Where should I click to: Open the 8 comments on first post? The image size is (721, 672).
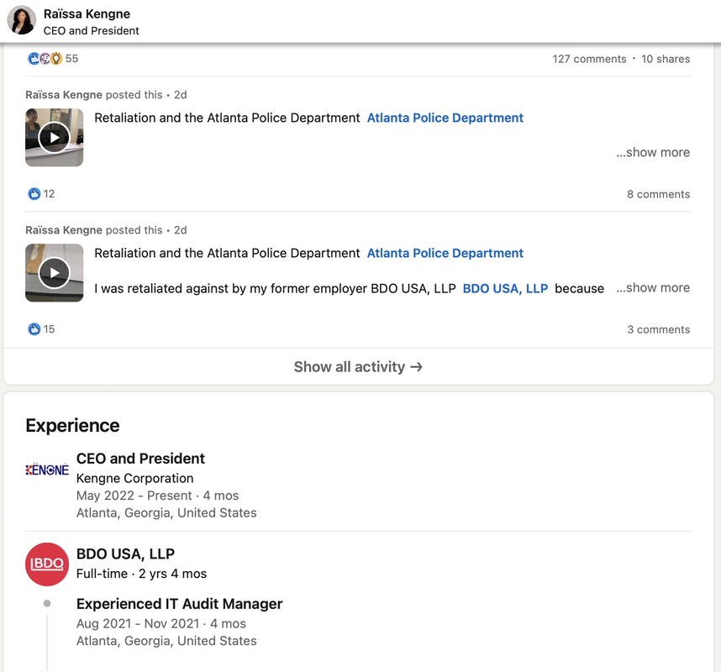(659, 194)
